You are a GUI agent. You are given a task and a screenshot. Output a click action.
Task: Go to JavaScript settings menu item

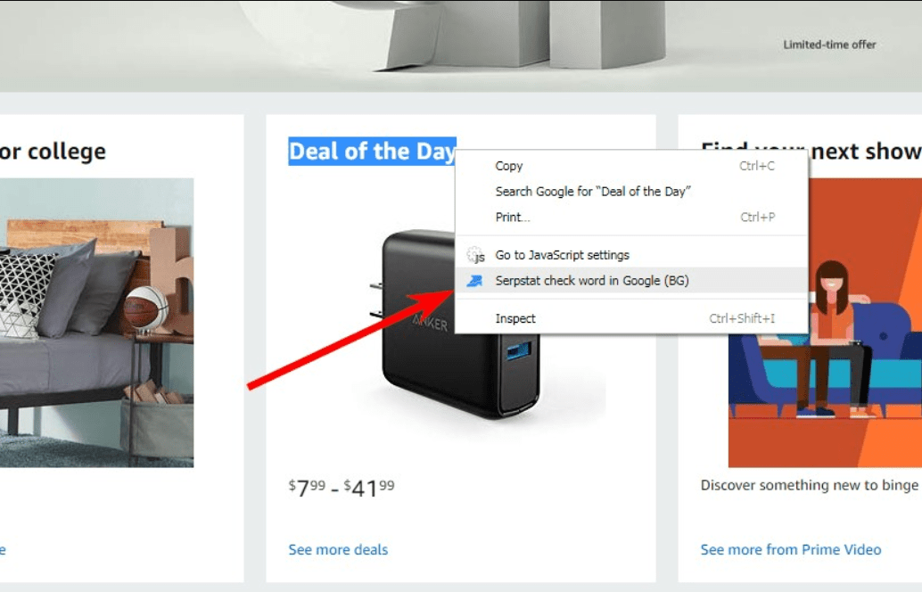pyautogui.click(x=631, y=255)
